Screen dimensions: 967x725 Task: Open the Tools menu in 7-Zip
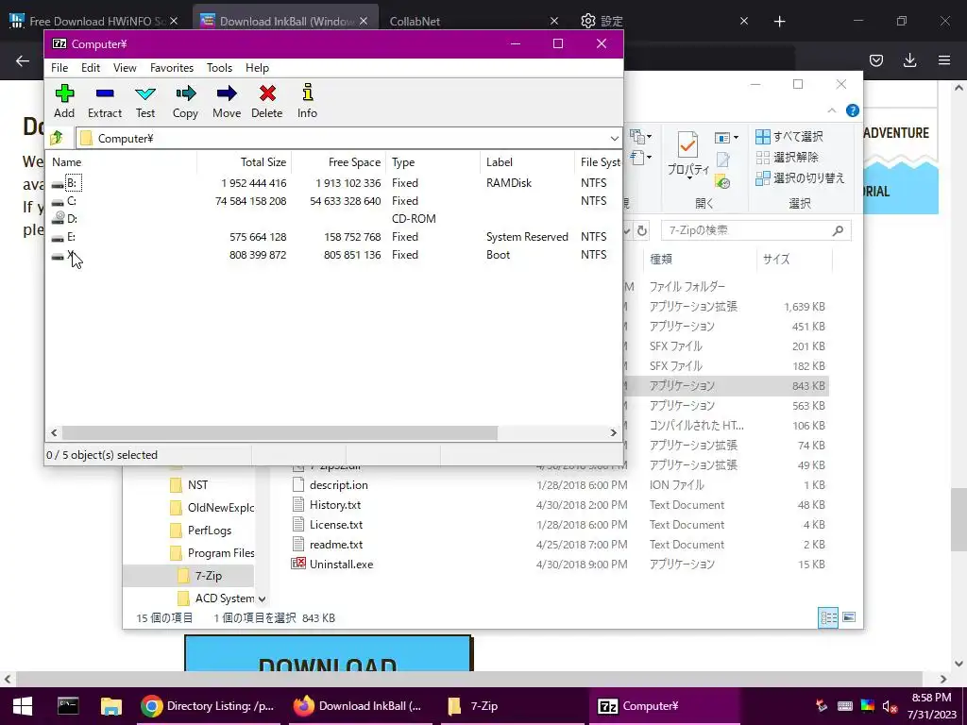pyautogui.click(x=219, y=68)
